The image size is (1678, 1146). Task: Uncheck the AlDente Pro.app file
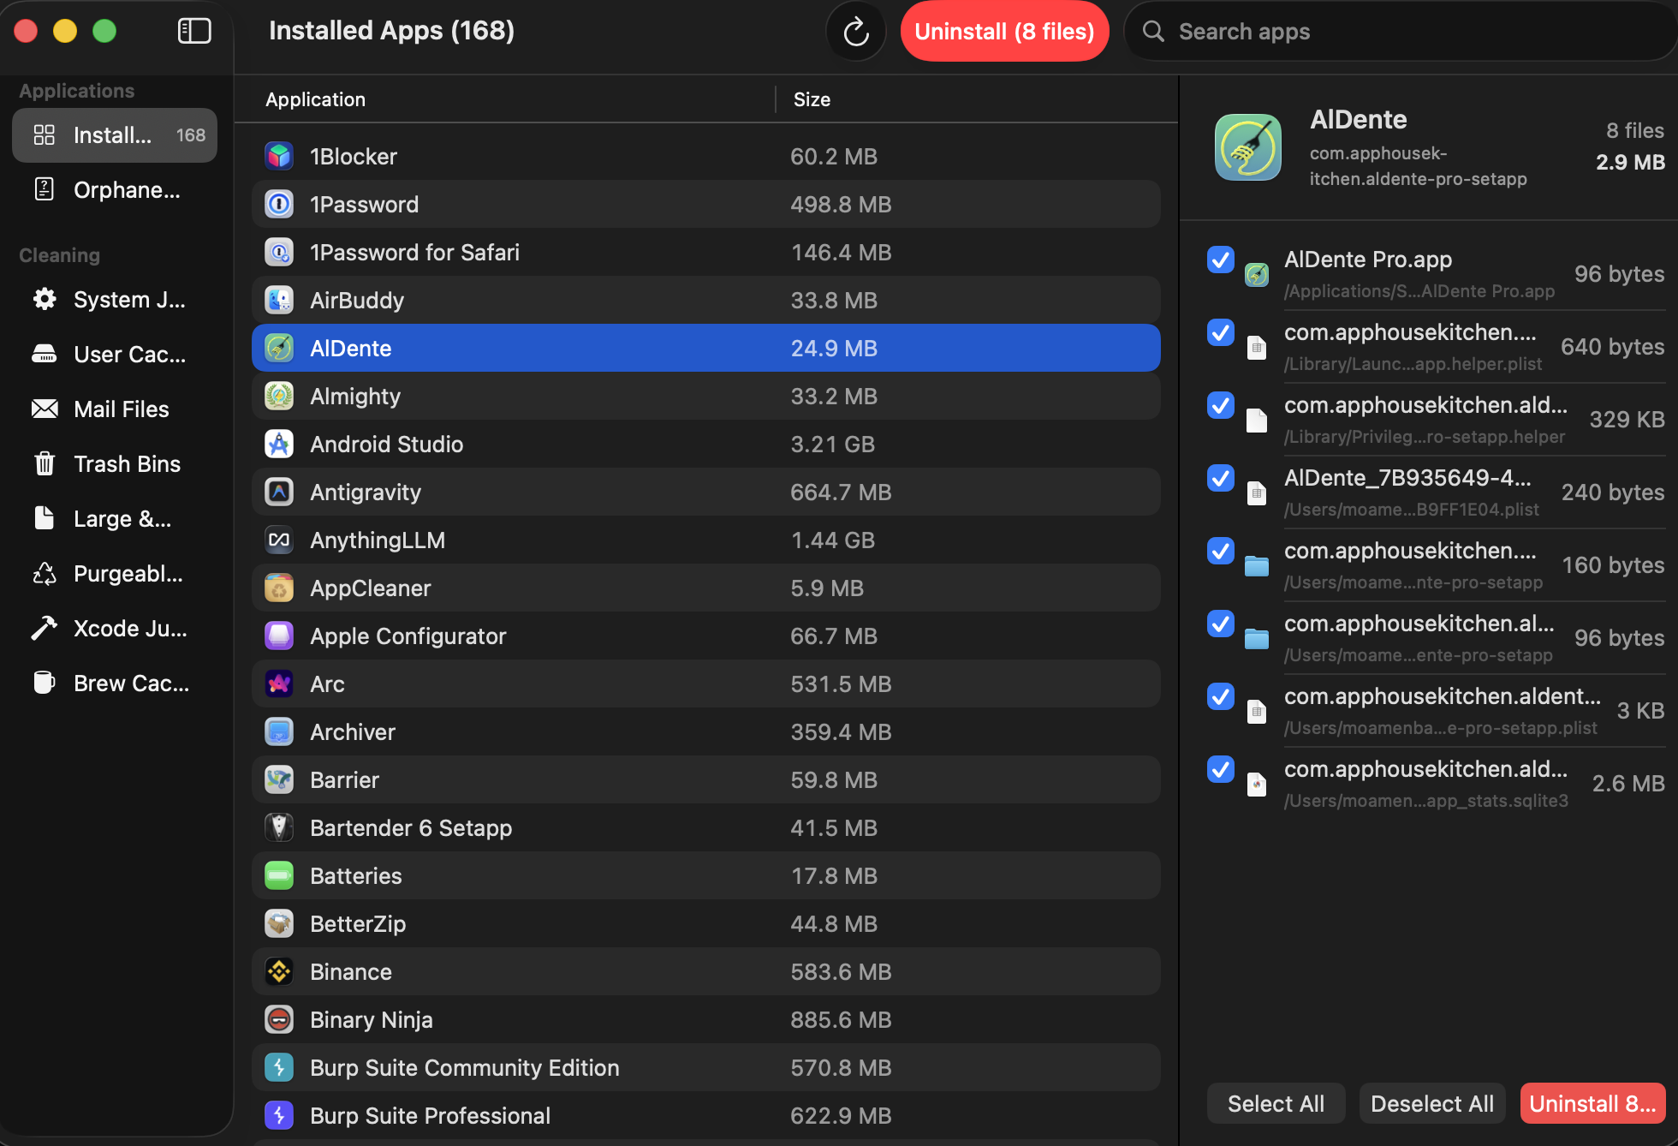pos(1219,260)
